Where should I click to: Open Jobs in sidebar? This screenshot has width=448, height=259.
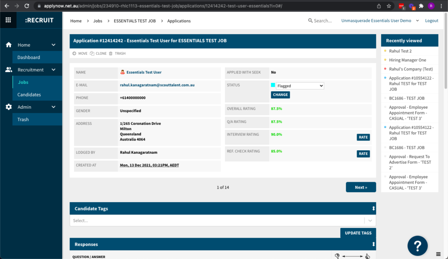(37, 82)
